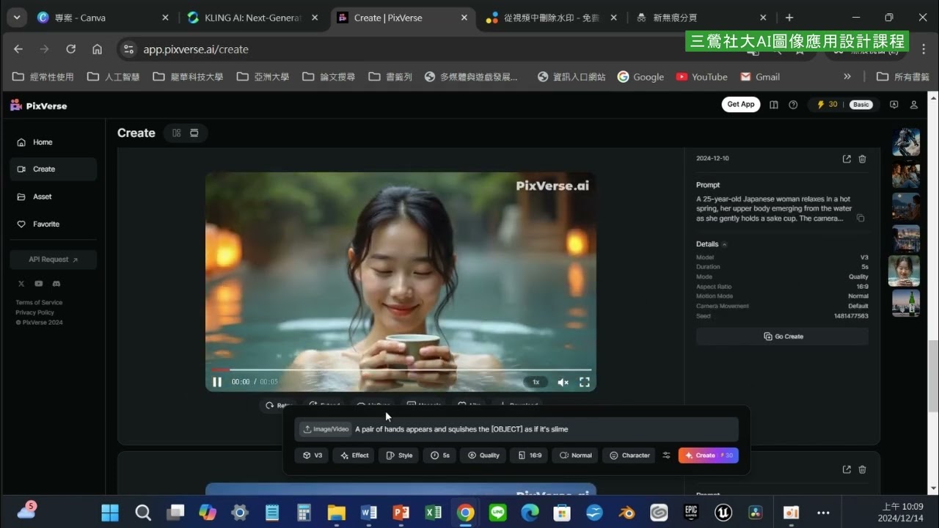This screenshot has width=939, height=528.
Task: Select the smiling woman thumbnail in strip
Action: [x=904, y=271]
